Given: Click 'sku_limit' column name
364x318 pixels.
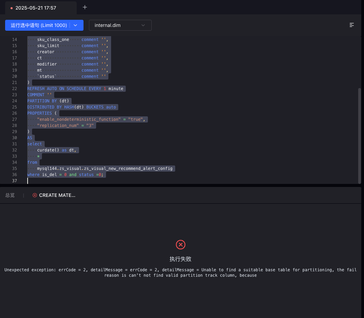Looking at the screenshot, I should (x=48, y=46).
